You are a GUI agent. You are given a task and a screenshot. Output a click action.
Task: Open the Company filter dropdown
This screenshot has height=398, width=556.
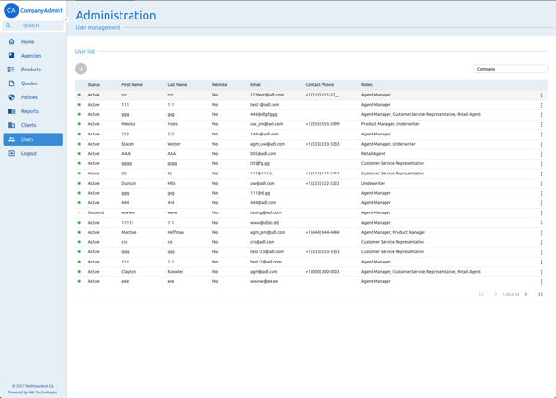510,69
